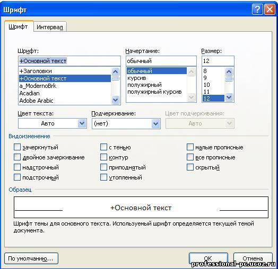Expand the Подчеркивание dropdown
Screen dimensions: 278x269
(126, 123)
